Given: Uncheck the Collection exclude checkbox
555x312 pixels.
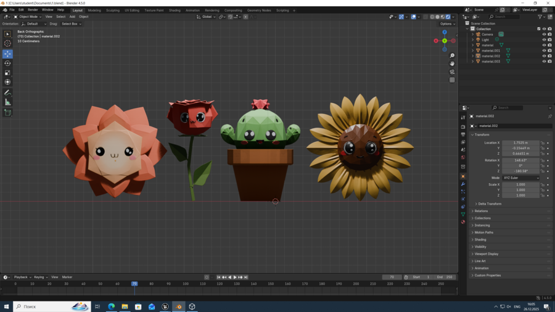Looking at the screenshot, I should tap(539, 29).
